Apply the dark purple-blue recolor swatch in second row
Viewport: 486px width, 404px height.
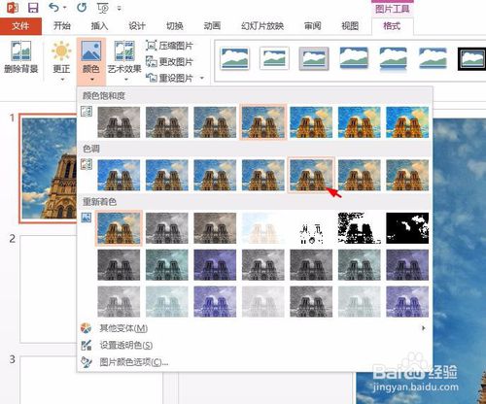[215, 265]
